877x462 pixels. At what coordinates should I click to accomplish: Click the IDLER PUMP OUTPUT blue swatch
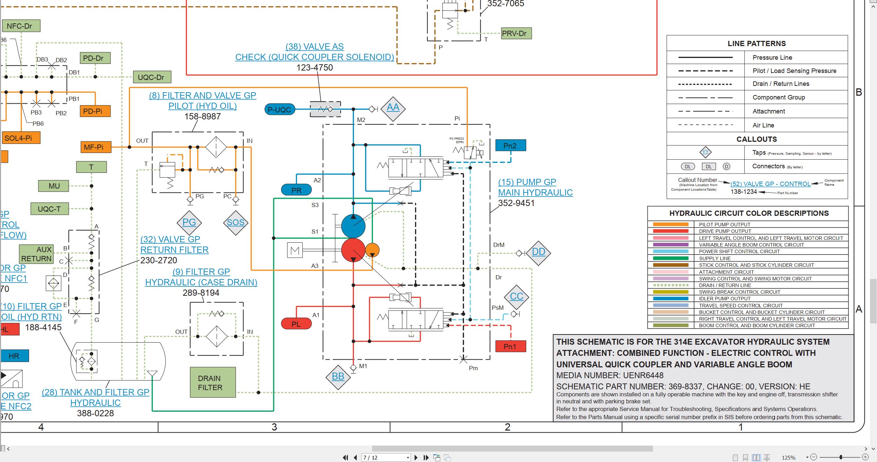(x=671, y=299)
